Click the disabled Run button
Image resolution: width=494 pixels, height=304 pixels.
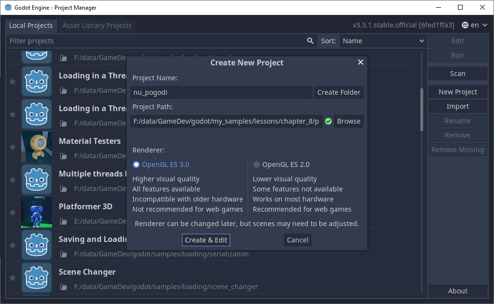[458, 55]
